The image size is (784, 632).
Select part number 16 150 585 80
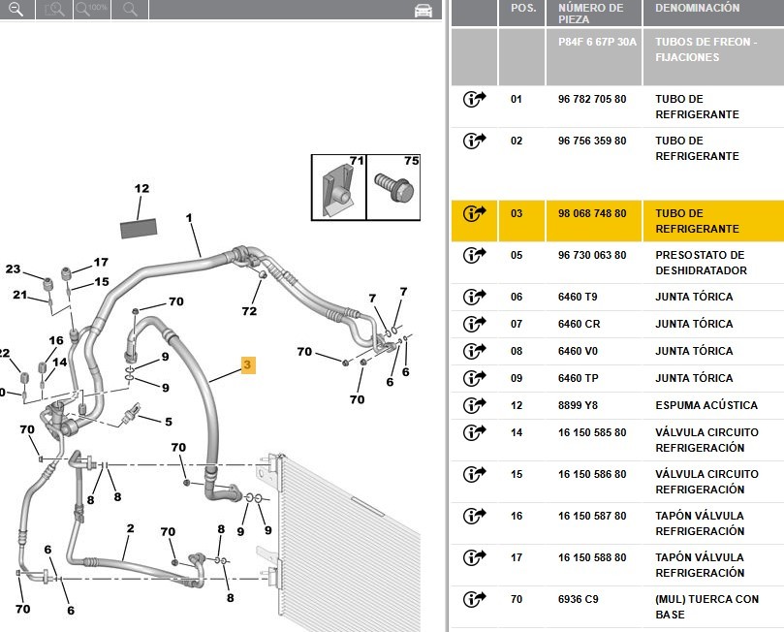click(x=592, y=433)
